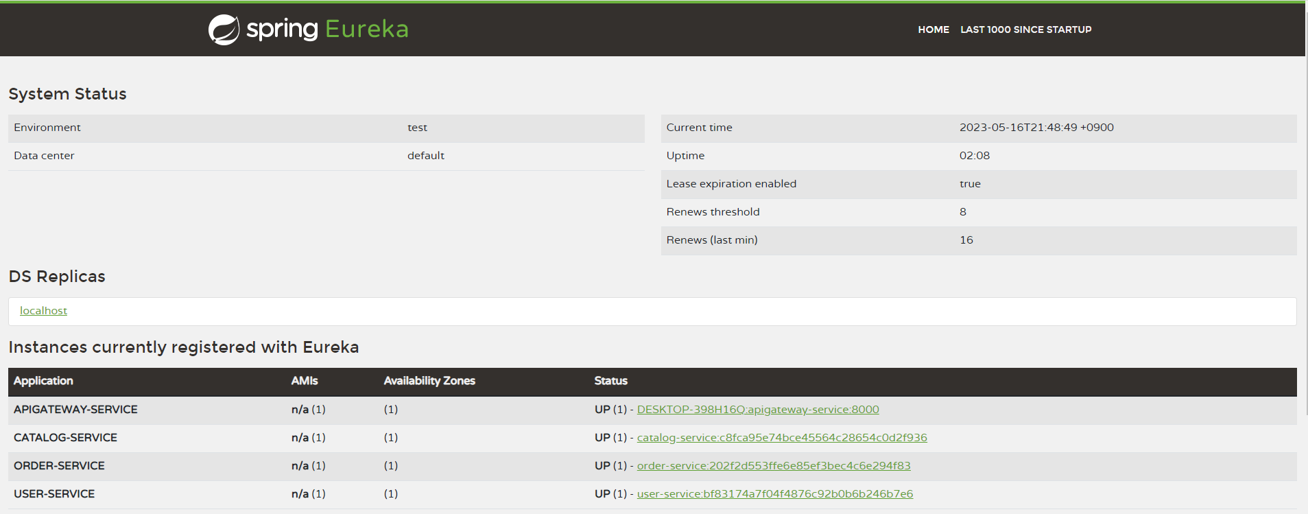Click the Current time label

[699, 128]
